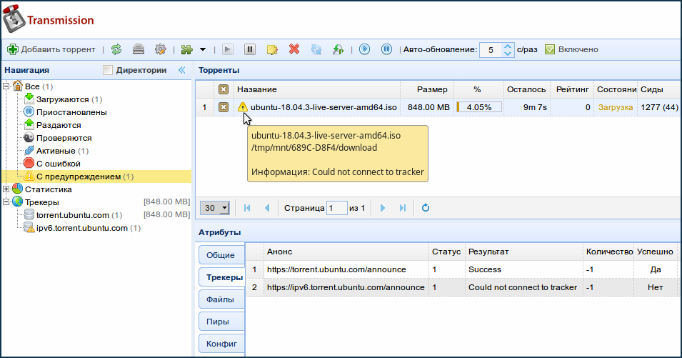682x358 pixels.
Task: Click the warning icon beside the ubuntu torrent name
Action: pos(243,106)
